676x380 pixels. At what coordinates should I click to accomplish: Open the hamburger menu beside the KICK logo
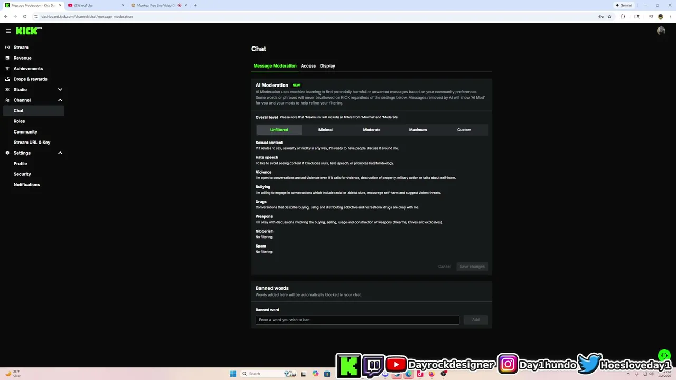[x=8, y=31]
